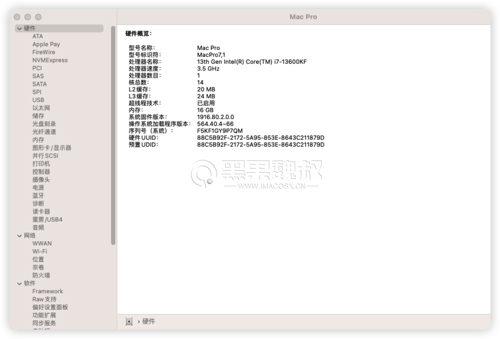
Task: Collapse the 软件 section chevron
Action: (19, 283)
